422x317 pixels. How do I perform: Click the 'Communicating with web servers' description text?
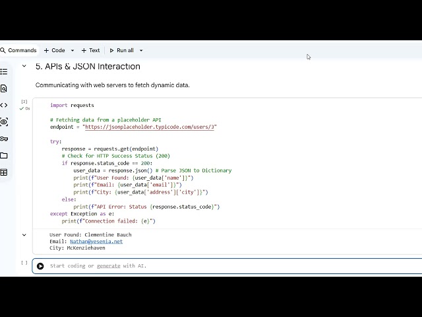click(113, 85)
